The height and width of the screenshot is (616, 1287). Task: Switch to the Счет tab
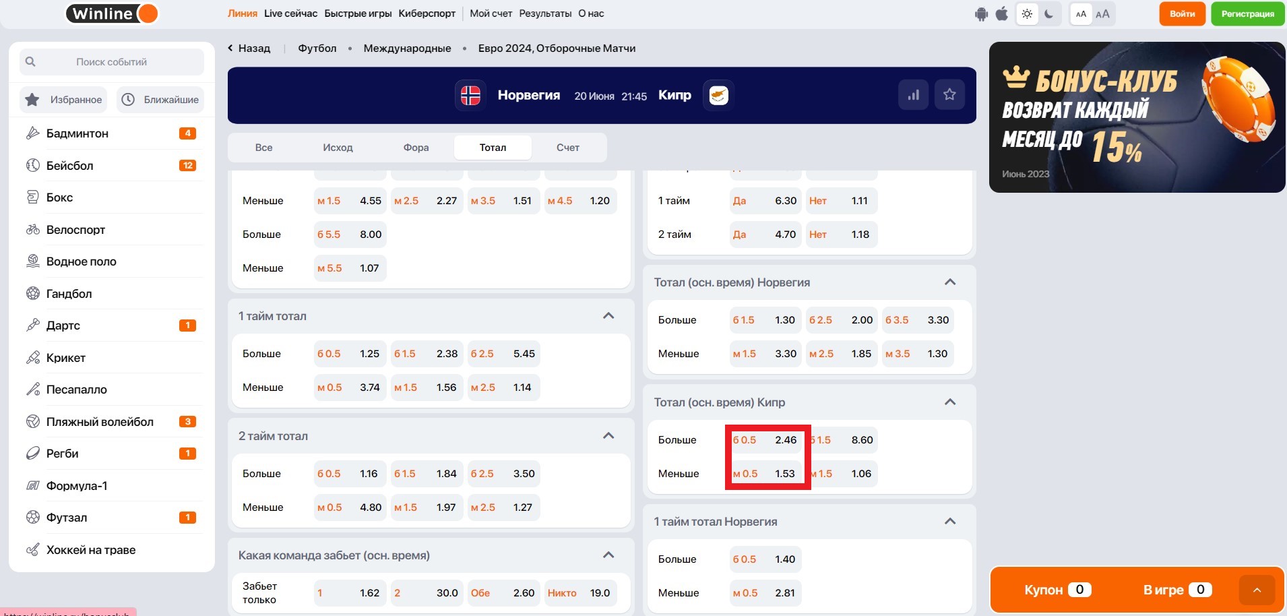[x=568, y=148]
